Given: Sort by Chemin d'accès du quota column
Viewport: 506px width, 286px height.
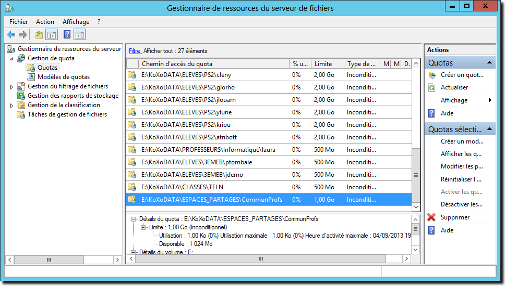Looking at the screenshot, I should coord(214,63).
